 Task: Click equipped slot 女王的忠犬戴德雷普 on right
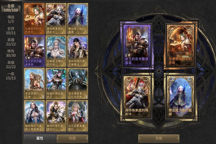[137, 46]
